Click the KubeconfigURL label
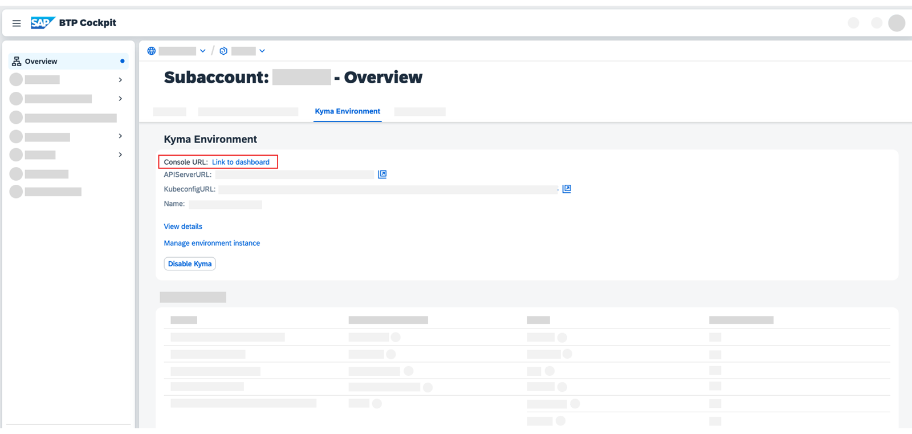 (x=190, y=189)
